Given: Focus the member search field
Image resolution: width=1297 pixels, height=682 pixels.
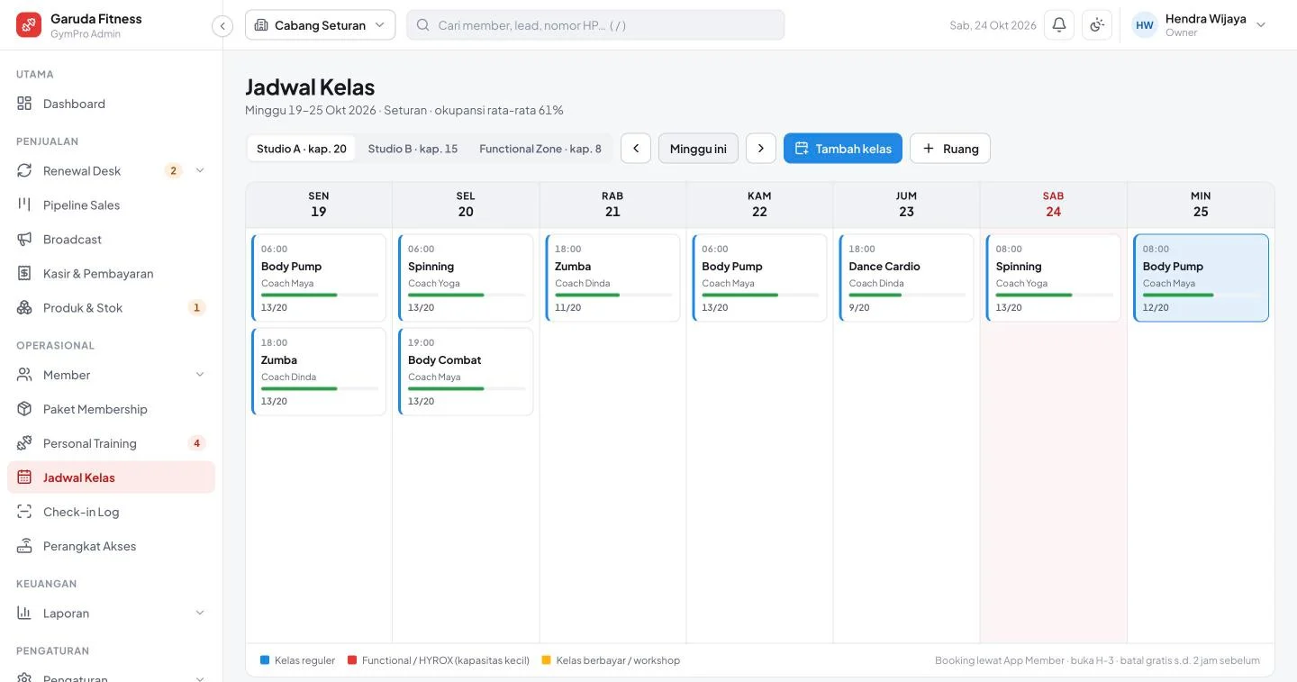Looking at the screenshot, I should tap(595, 25).
